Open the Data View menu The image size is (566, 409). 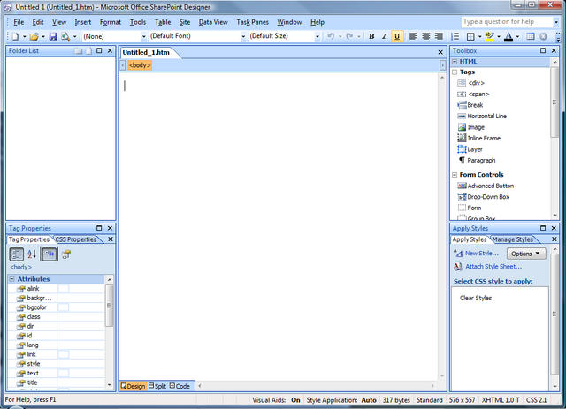[213, 22]
